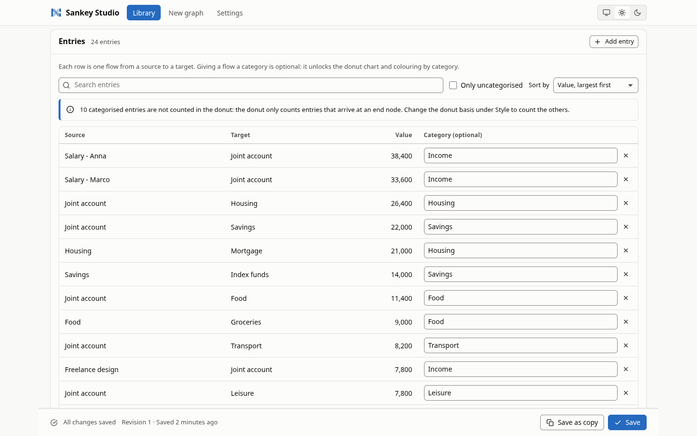Edit the Transport category field

(520, 345)
